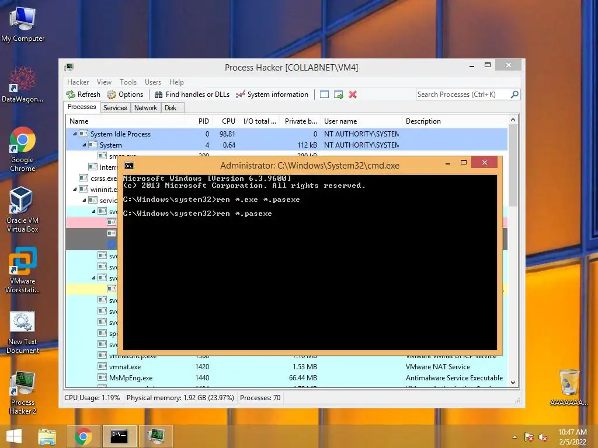Open Chrome from the taskbar

[x=83, y=436]
